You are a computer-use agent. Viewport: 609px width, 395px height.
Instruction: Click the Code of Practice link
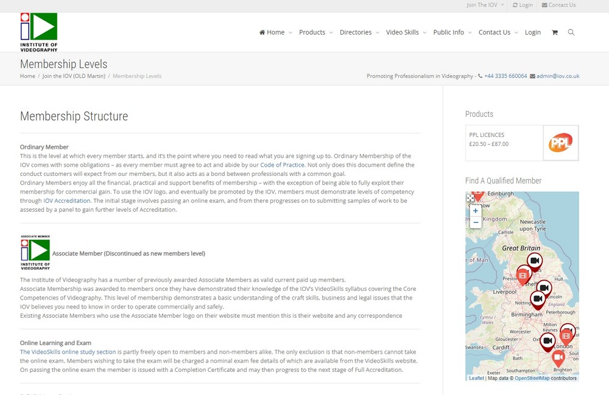coord(282,165)
